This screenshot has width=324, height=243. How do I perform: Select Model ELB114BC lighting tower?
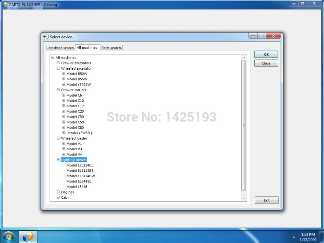click(80, 165)
